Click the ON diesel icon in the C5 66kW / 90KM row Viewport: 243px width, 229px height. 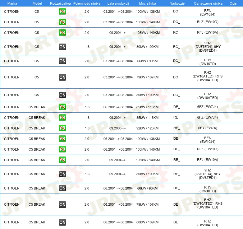[62, 61]
